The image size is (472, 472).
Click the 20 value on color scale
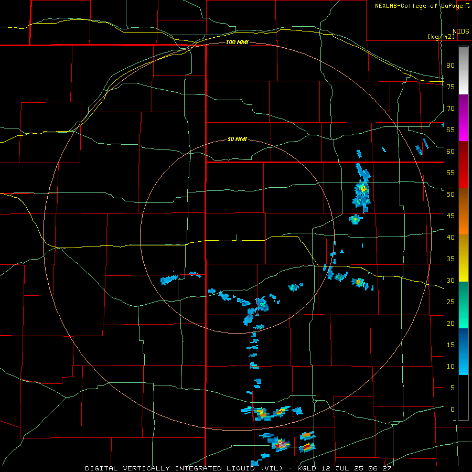pyautogui.click(x=450, y=323)
